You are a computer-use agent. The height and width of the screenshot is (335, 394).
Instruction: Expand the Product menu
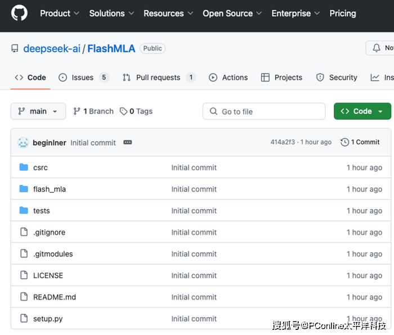pos(60,13)
